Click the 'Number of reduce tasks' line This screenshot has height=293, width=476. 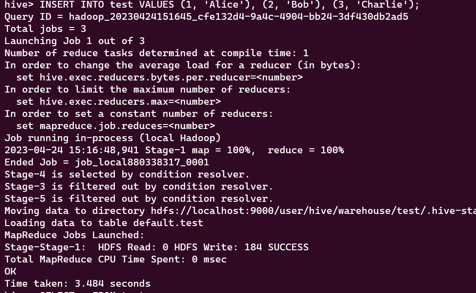156,53
